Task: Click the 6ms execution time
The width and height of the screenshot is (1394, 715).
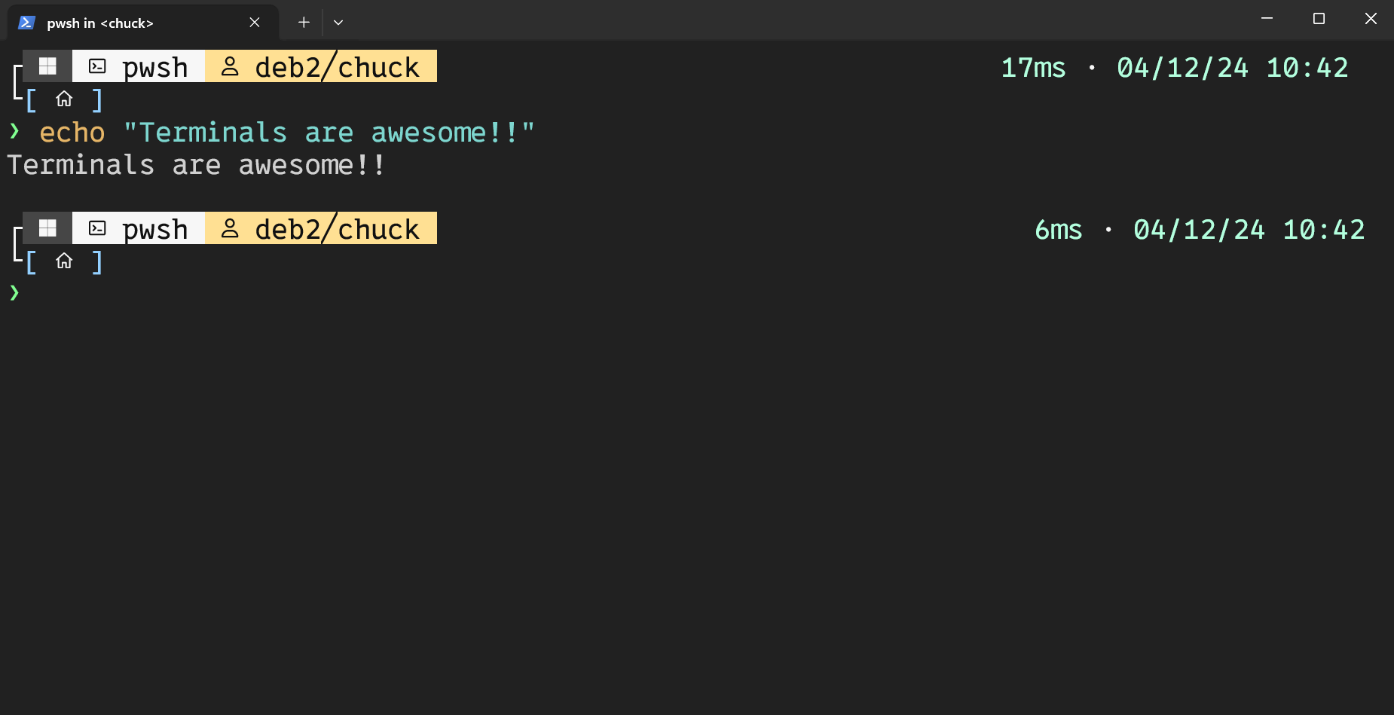Action: (1059, 230)
